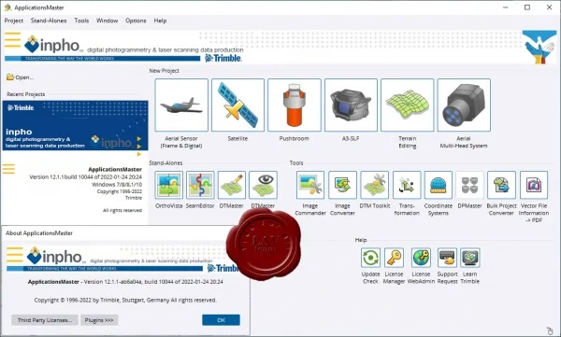The width and height of the screenshot is (561, 337).
Task: Open a Support Request
Action: pyautogui.click(x=447, y=258)
